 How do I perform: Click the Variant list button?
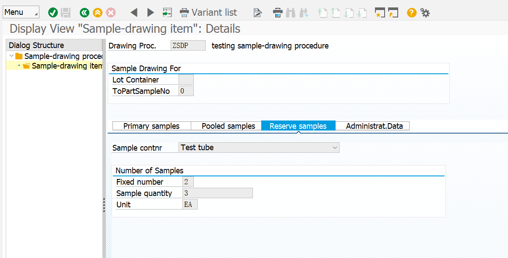coord(208,13)
